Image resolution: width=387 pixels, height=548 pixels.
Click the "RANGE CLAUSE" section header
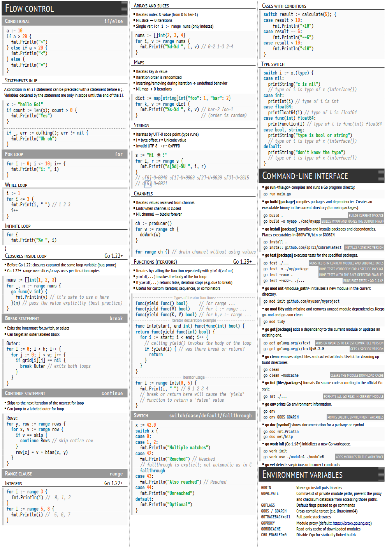tap(65, 474)
